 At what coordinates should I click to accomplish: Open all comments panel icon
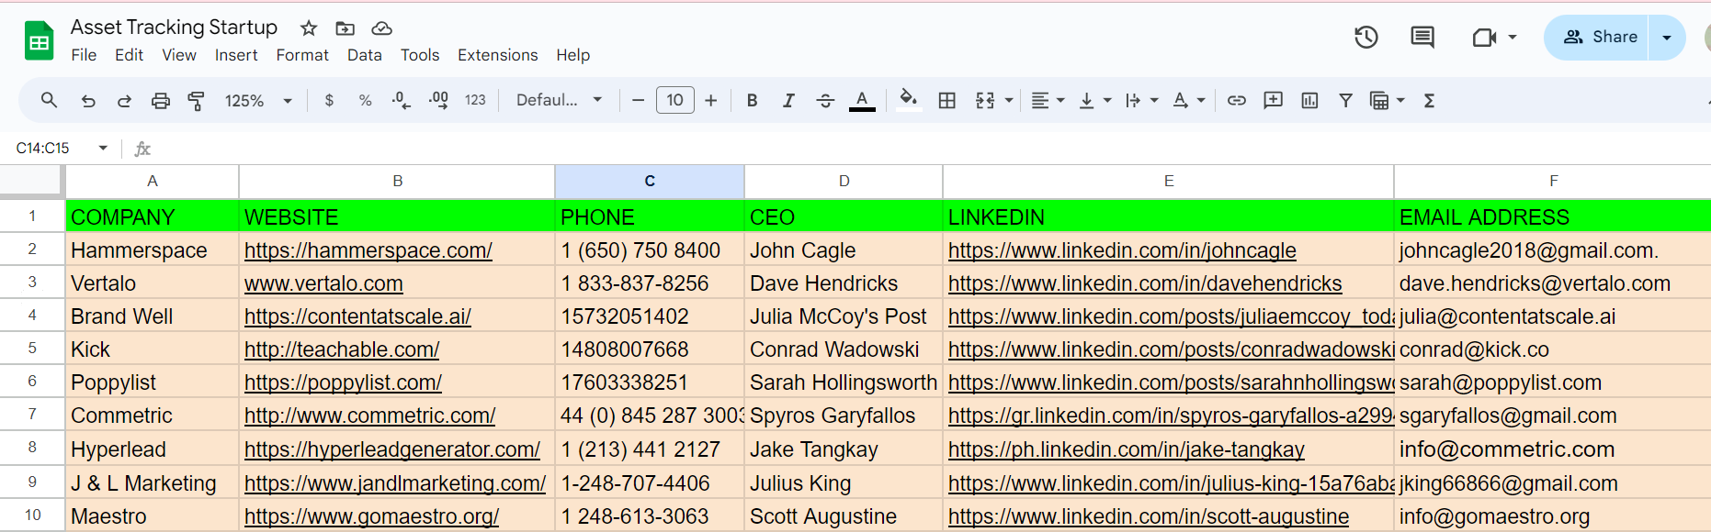1422,38
